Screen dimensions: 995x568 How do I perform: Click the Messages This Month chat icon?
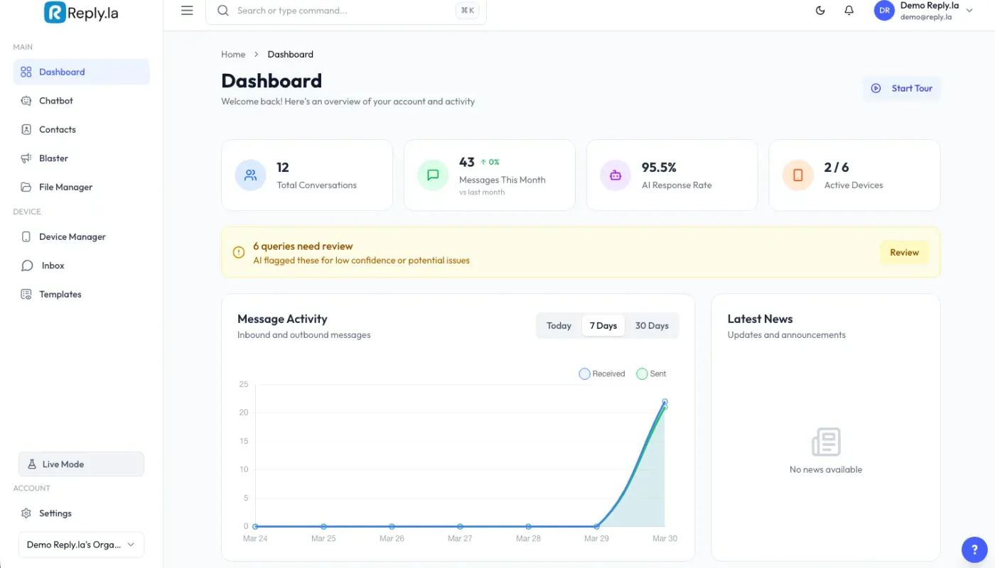pos(433,175)
